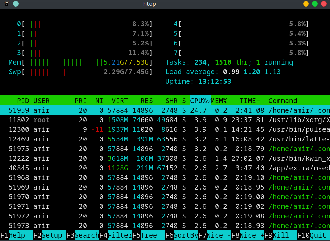Click the CPU 6 meter at 5.3%
Image resolution: width=330 pixels, height=241 pixels.
click(241, 43)
